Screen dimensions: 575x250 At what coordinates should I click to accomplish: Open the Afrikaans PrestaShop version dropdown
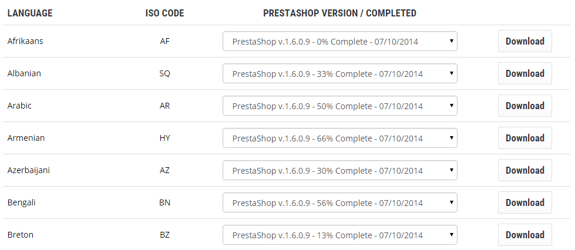coord(339,41)
